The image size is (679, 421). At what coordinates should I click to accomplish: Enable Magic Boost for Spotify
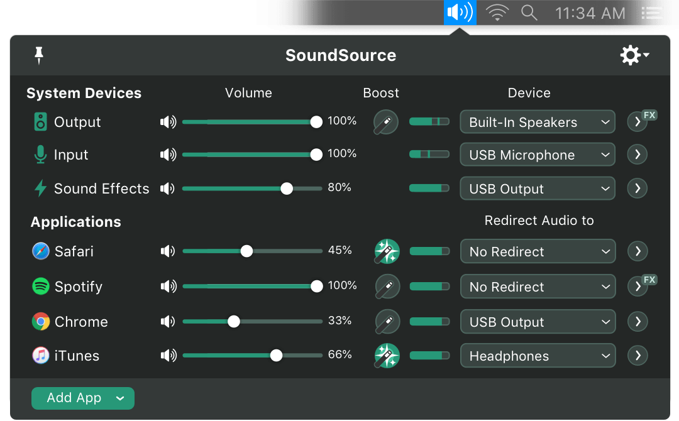[387, 287]
